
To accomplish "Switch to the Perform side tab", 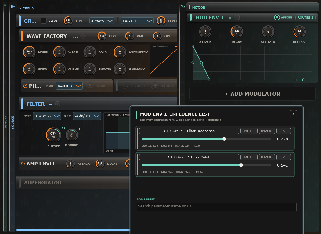I will coord(5,122).
